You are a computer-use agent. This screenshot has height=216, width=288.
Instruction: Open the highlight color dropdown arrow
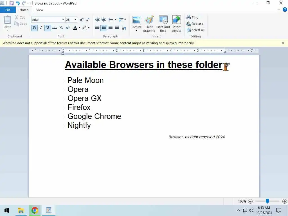tap(89, 28)
